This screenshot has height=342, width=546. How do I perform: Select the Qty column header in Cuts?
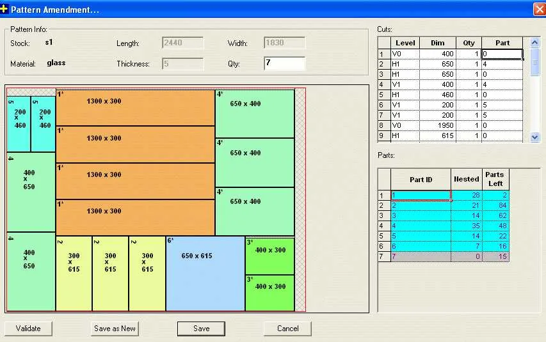pyautogui.click(x=469, y=43)
